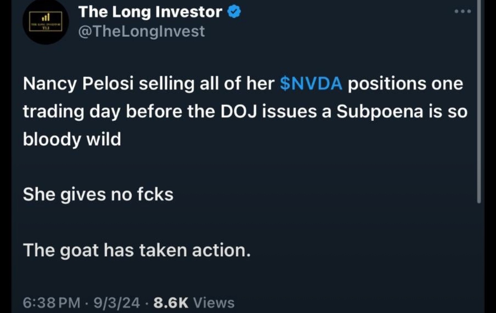Open the three-dot more options menu
496x313 pixels.
[x=463, y=11]
